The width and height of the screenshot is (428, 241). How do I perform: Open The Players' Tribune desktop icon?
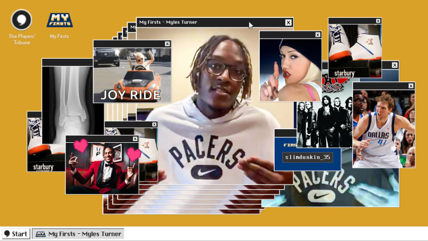[x=21, y=27]
